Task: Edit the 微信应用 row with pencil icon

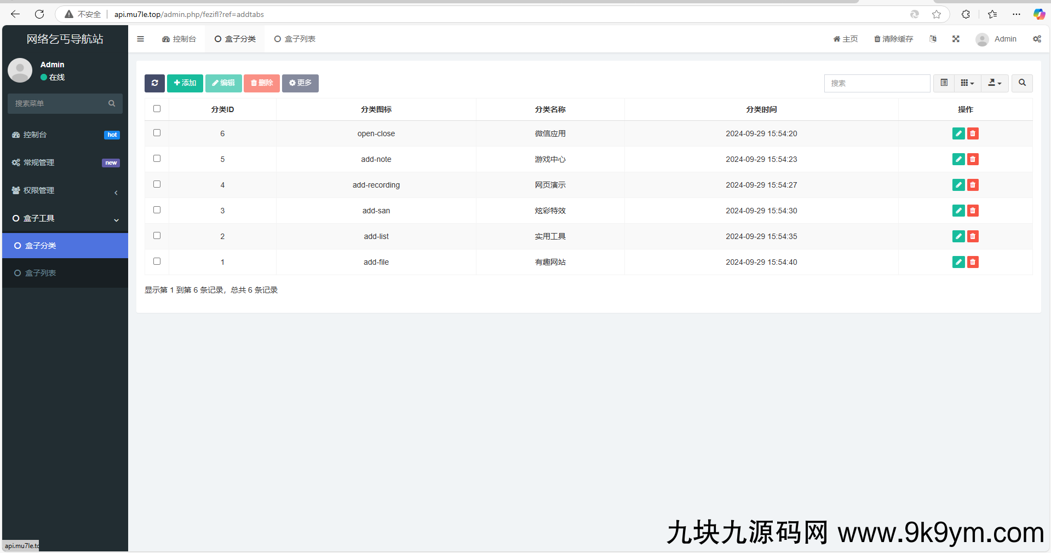Action: pos(958,133)
